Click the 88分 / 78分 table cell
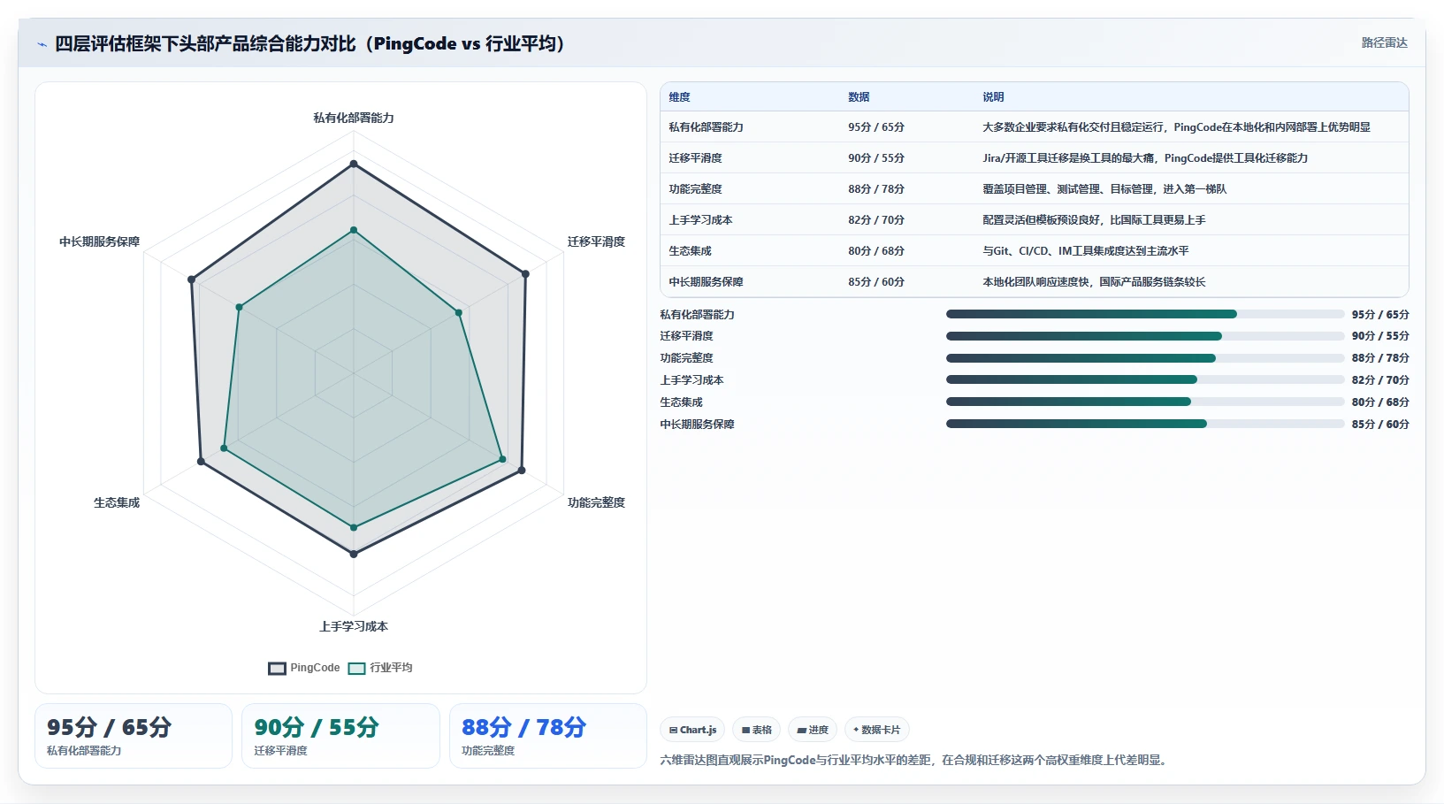 click(x=876, y=189)
